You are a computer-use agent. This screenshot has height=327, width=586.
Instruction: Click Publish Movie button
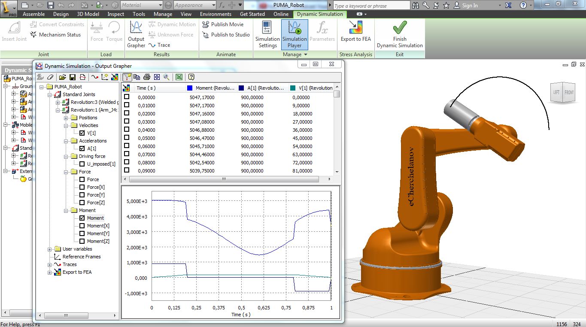(x=223, y=24)
